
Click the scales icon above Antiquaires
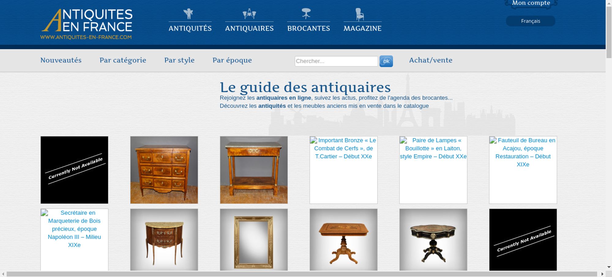[249, 14]
